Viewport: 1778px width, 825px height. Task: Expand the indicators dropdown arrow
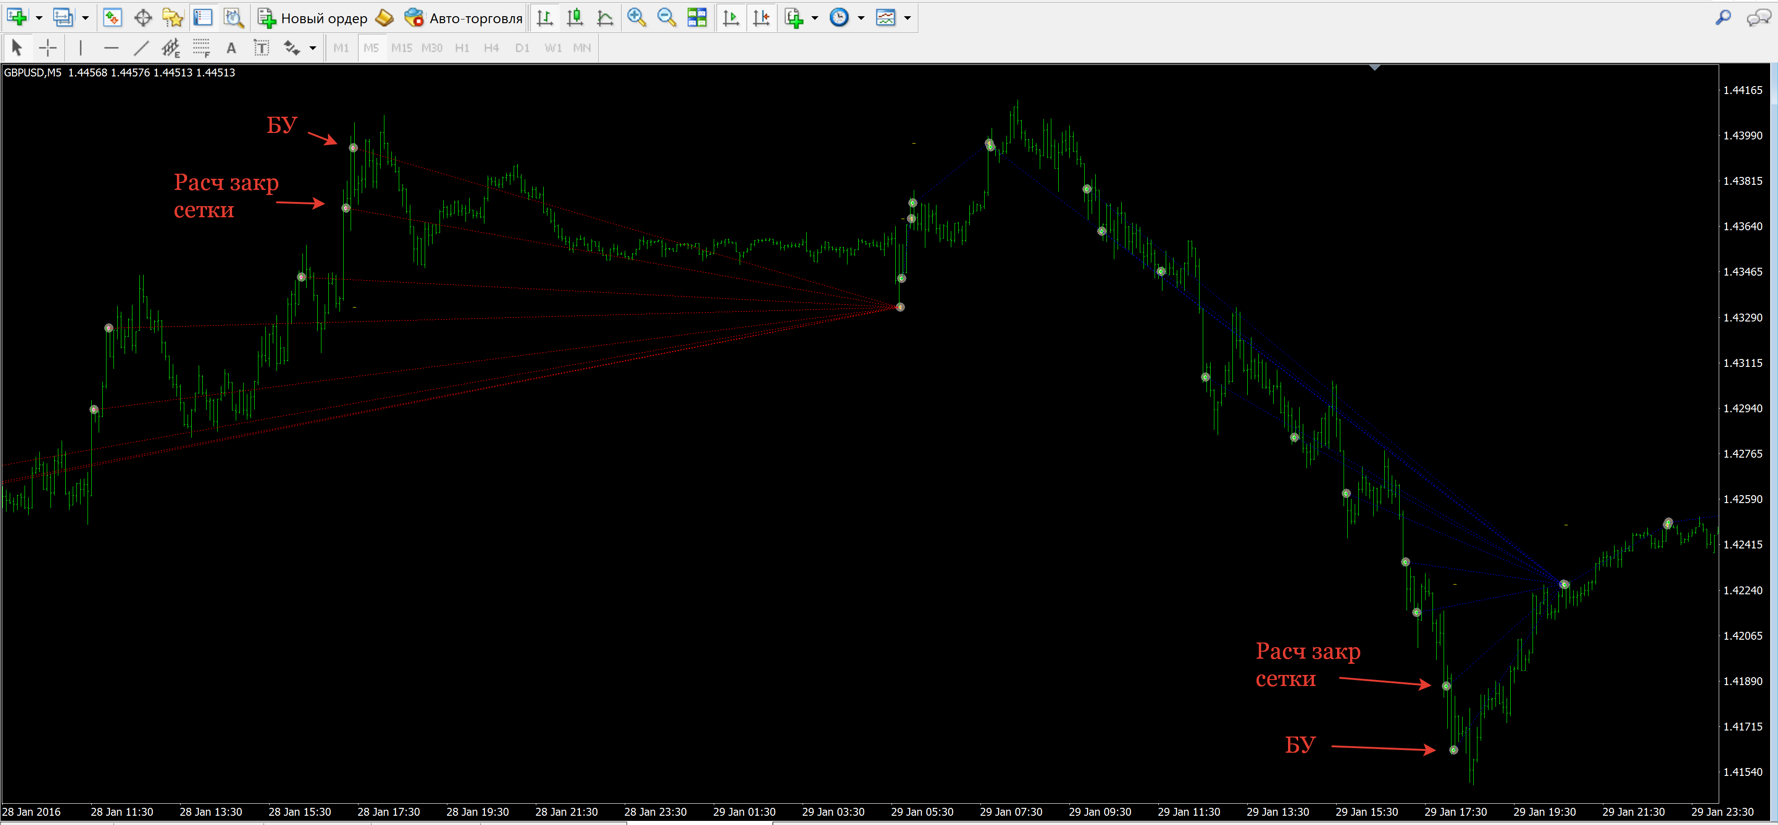point(815,18)
